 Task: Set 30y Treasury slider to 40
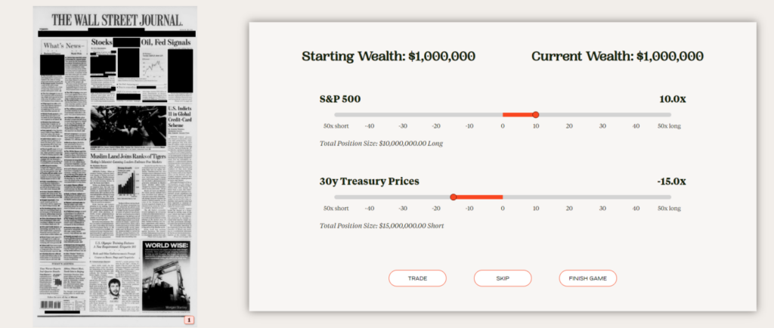(x=636, y=197)
